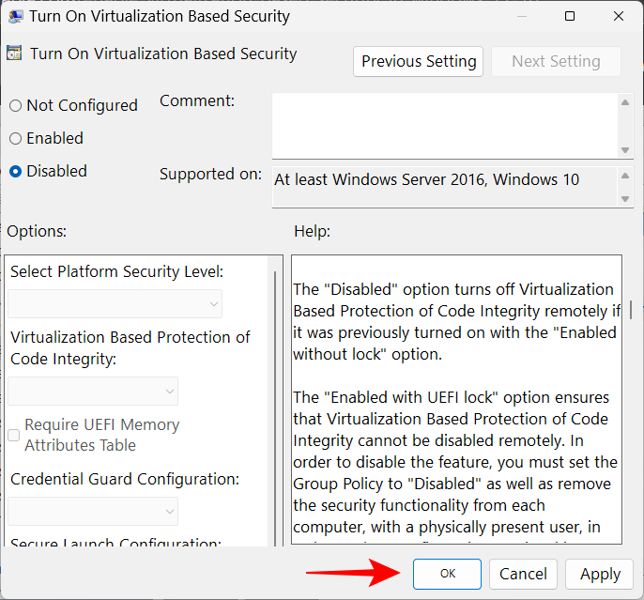This screenshot has width=644, height=600.
Task: Open Select Platform Security Level dropdown
Action: point(115,303)
